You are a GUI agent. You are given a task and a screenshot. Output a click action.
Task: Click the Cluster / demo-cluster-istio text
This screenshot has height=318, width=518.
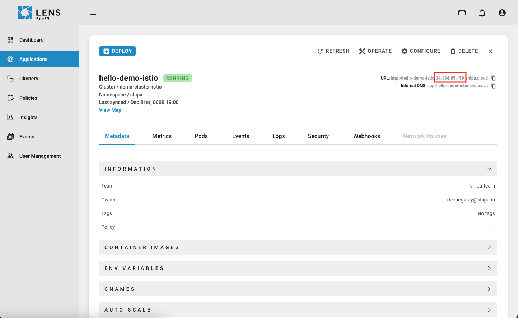130,87
